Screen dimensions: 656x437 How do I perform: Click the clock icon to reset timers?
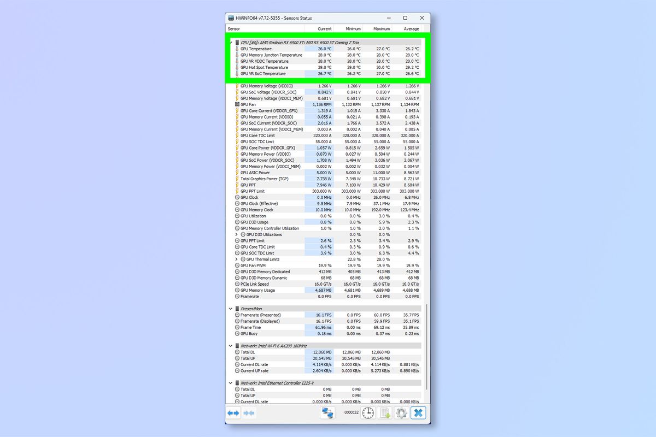pyautogui.click(x=368, y=414)
